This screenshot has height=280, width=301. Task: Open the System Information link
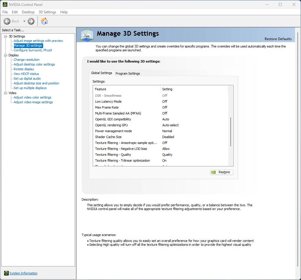[x=23, y=273]
